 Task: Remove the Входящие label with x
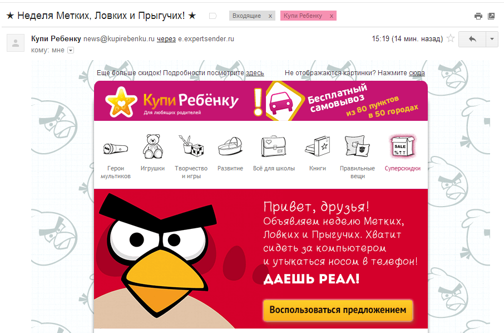pyautogui.click(x=270, y=16)
